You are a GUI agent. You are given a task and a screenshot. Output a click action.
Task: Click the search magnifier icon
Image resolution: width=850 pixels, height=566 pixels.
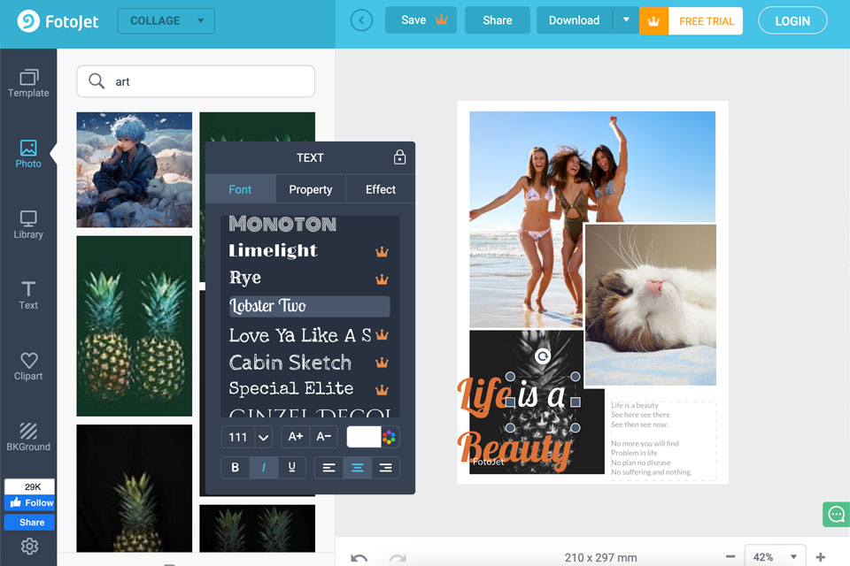coord(97,81)
